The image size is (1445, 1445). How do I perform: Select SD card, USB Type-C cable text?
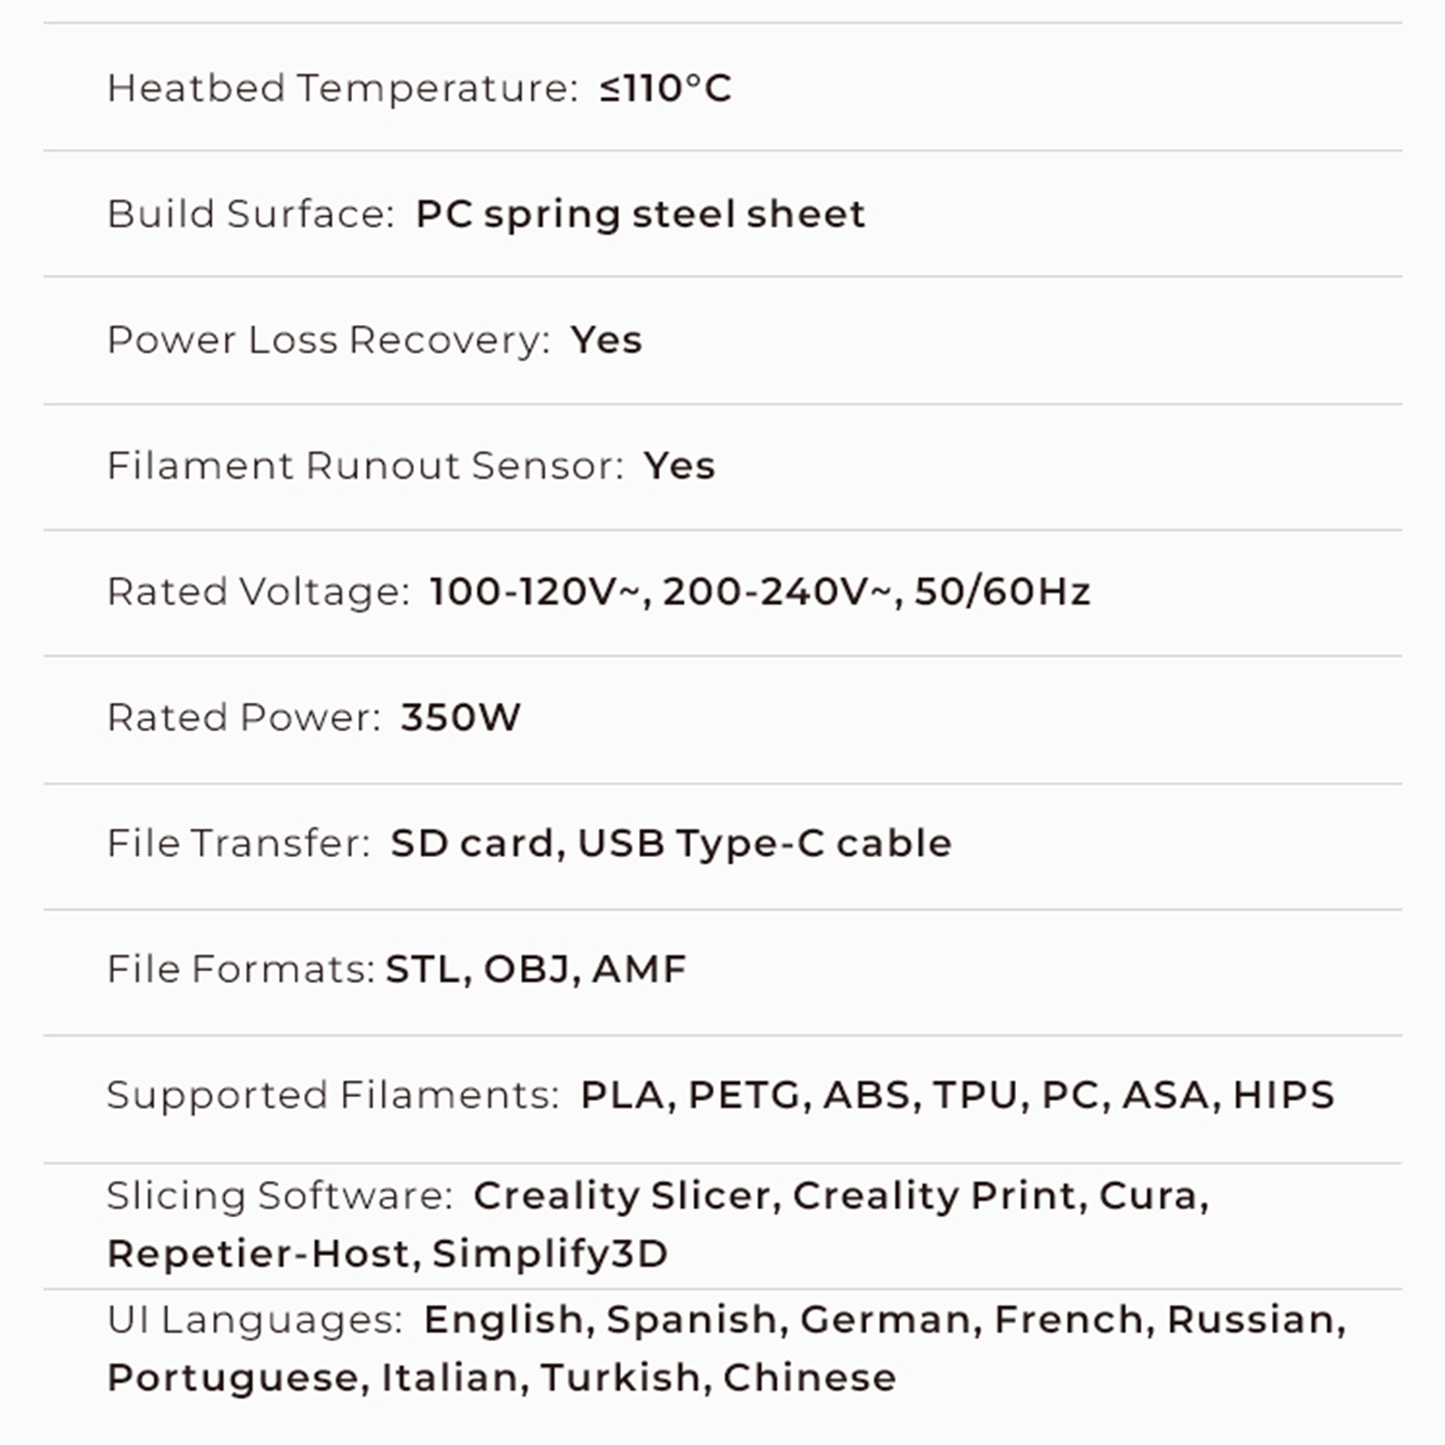[671, 844]
